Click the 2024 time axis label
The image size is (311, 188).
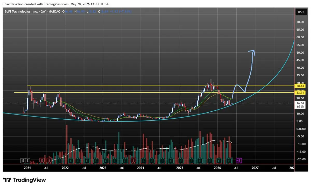[x=141, y=168]
